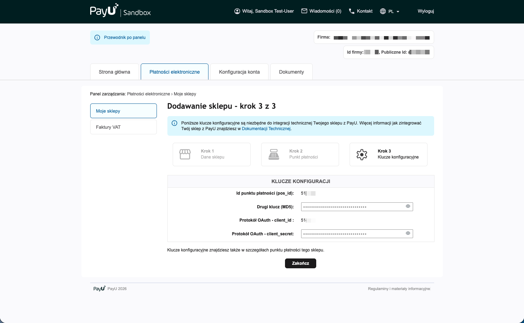524x323 pixels.
Task: Click the cash register icon in Krok 2
Action: [x=274, y=154]
